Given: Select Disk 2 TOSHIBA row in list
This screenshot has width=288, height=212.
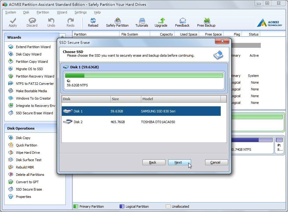Looking at the screenshot, I should [141, 122].
